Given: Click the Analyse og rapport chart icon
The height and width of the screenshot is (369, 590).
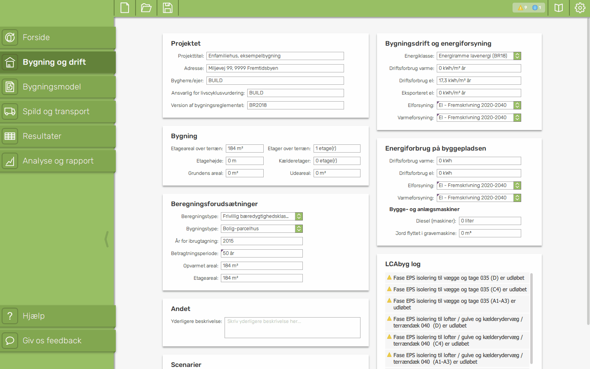Looking at the screenshot, I should [x=10, y=161].
